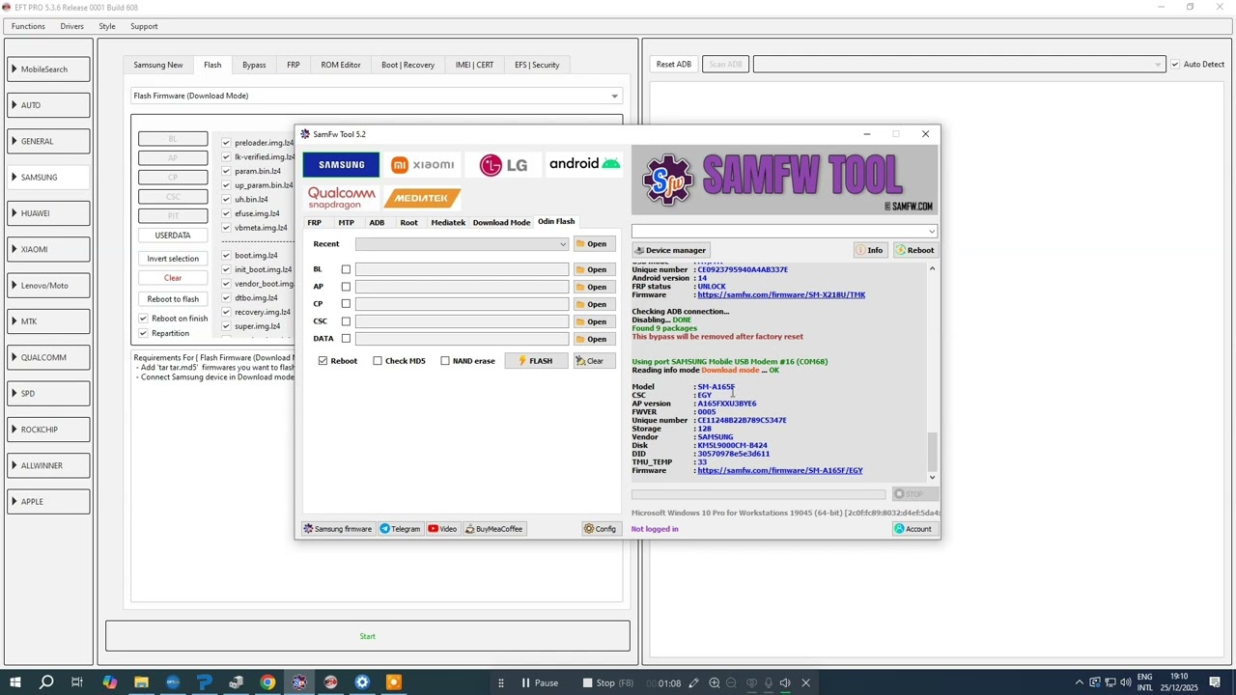Tick the AP checkbox
Viewport: 1236px width, 695px height.
[x=346, y=287]
